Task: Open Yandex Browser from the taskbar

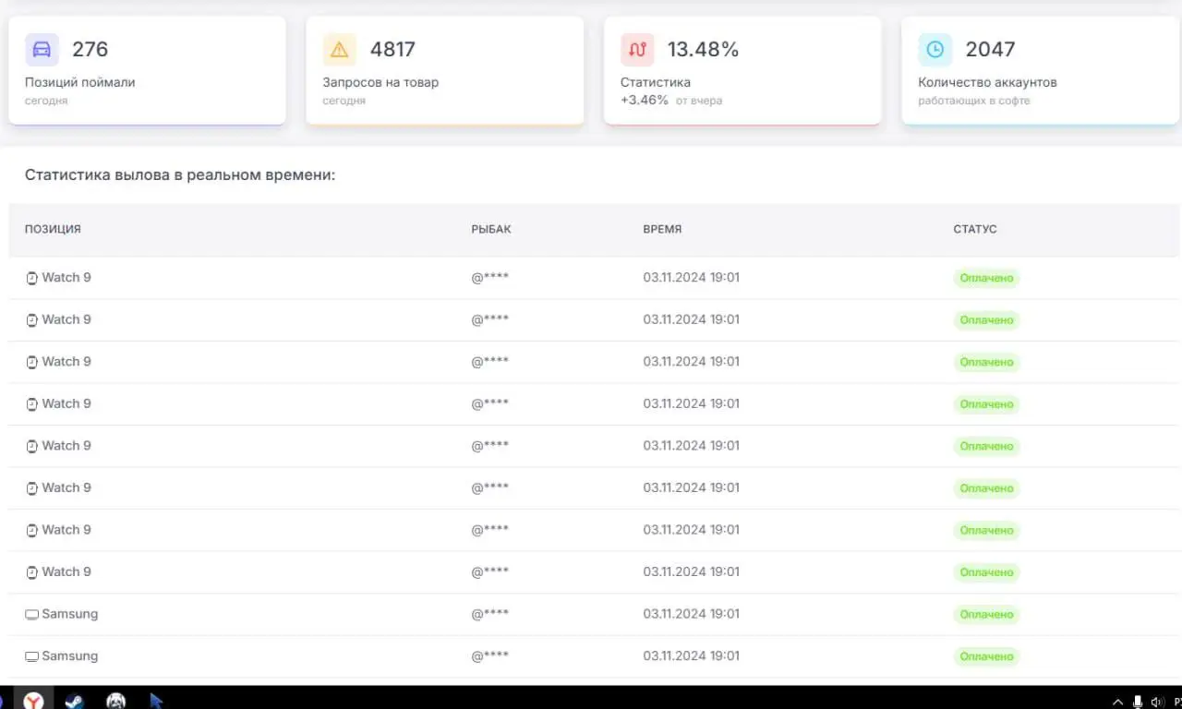Action: pyautogui.click(x=33, y=701)
